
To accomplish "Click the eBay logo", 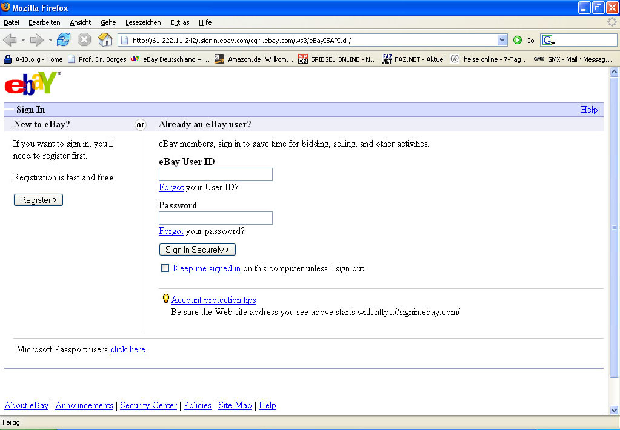I will [32, 84].
